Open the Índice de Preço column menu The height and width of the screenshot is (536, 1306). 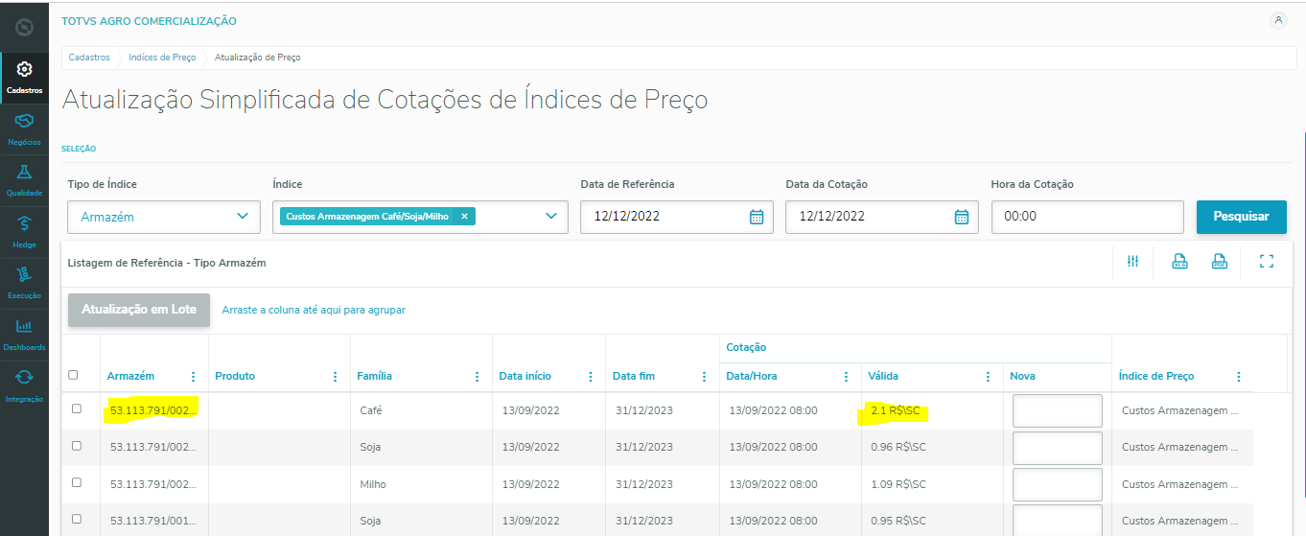[x=1239, y=377]
